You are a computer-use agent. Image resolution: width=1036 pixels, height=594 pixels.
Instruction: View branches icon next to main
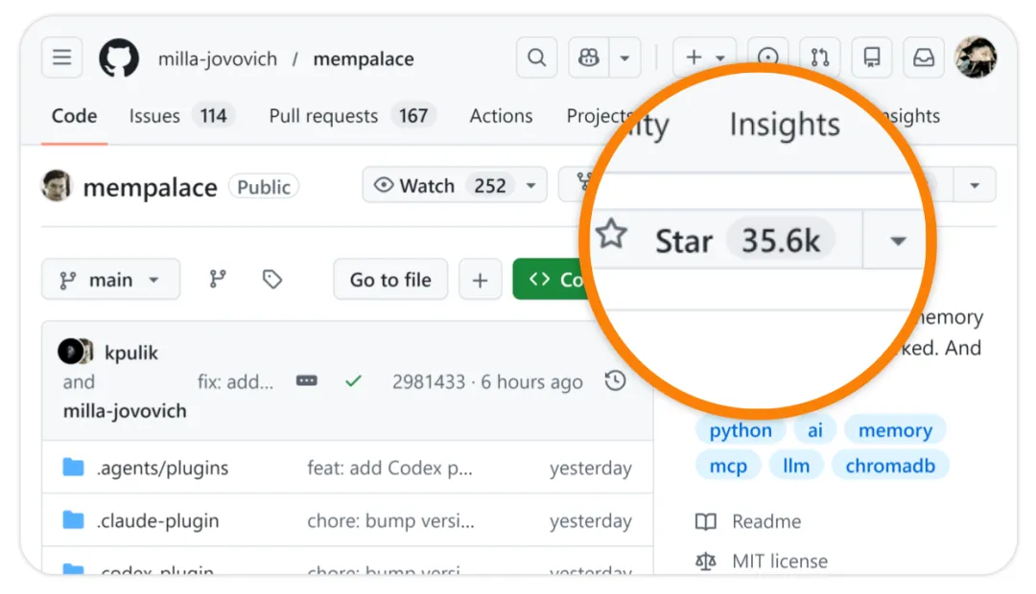[x=218, y=279]
